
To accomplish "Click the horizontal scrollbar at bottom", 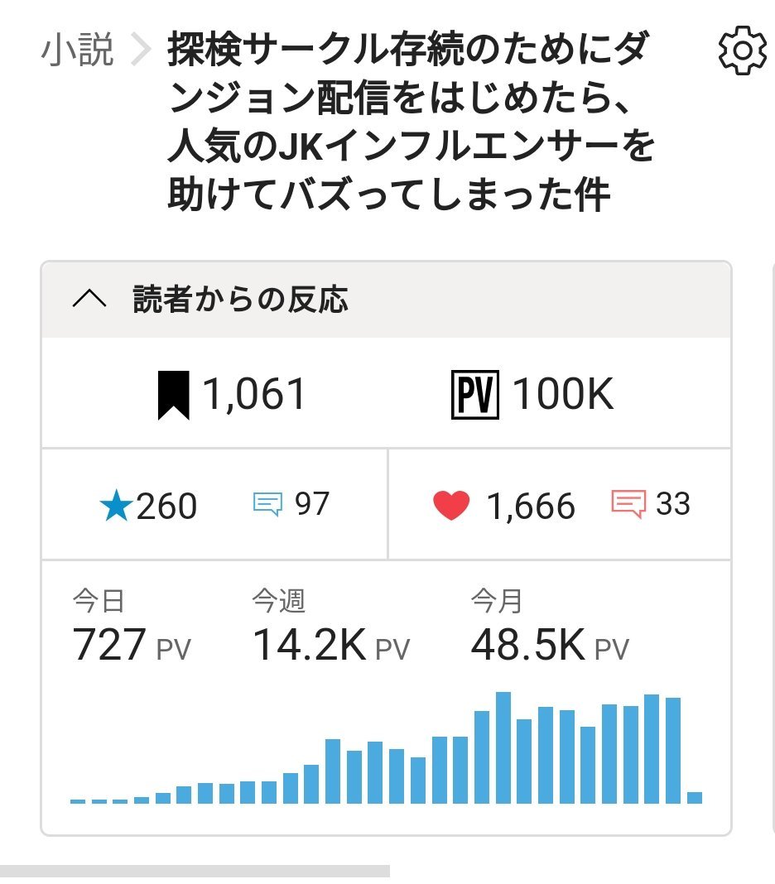I will point(195,871).
